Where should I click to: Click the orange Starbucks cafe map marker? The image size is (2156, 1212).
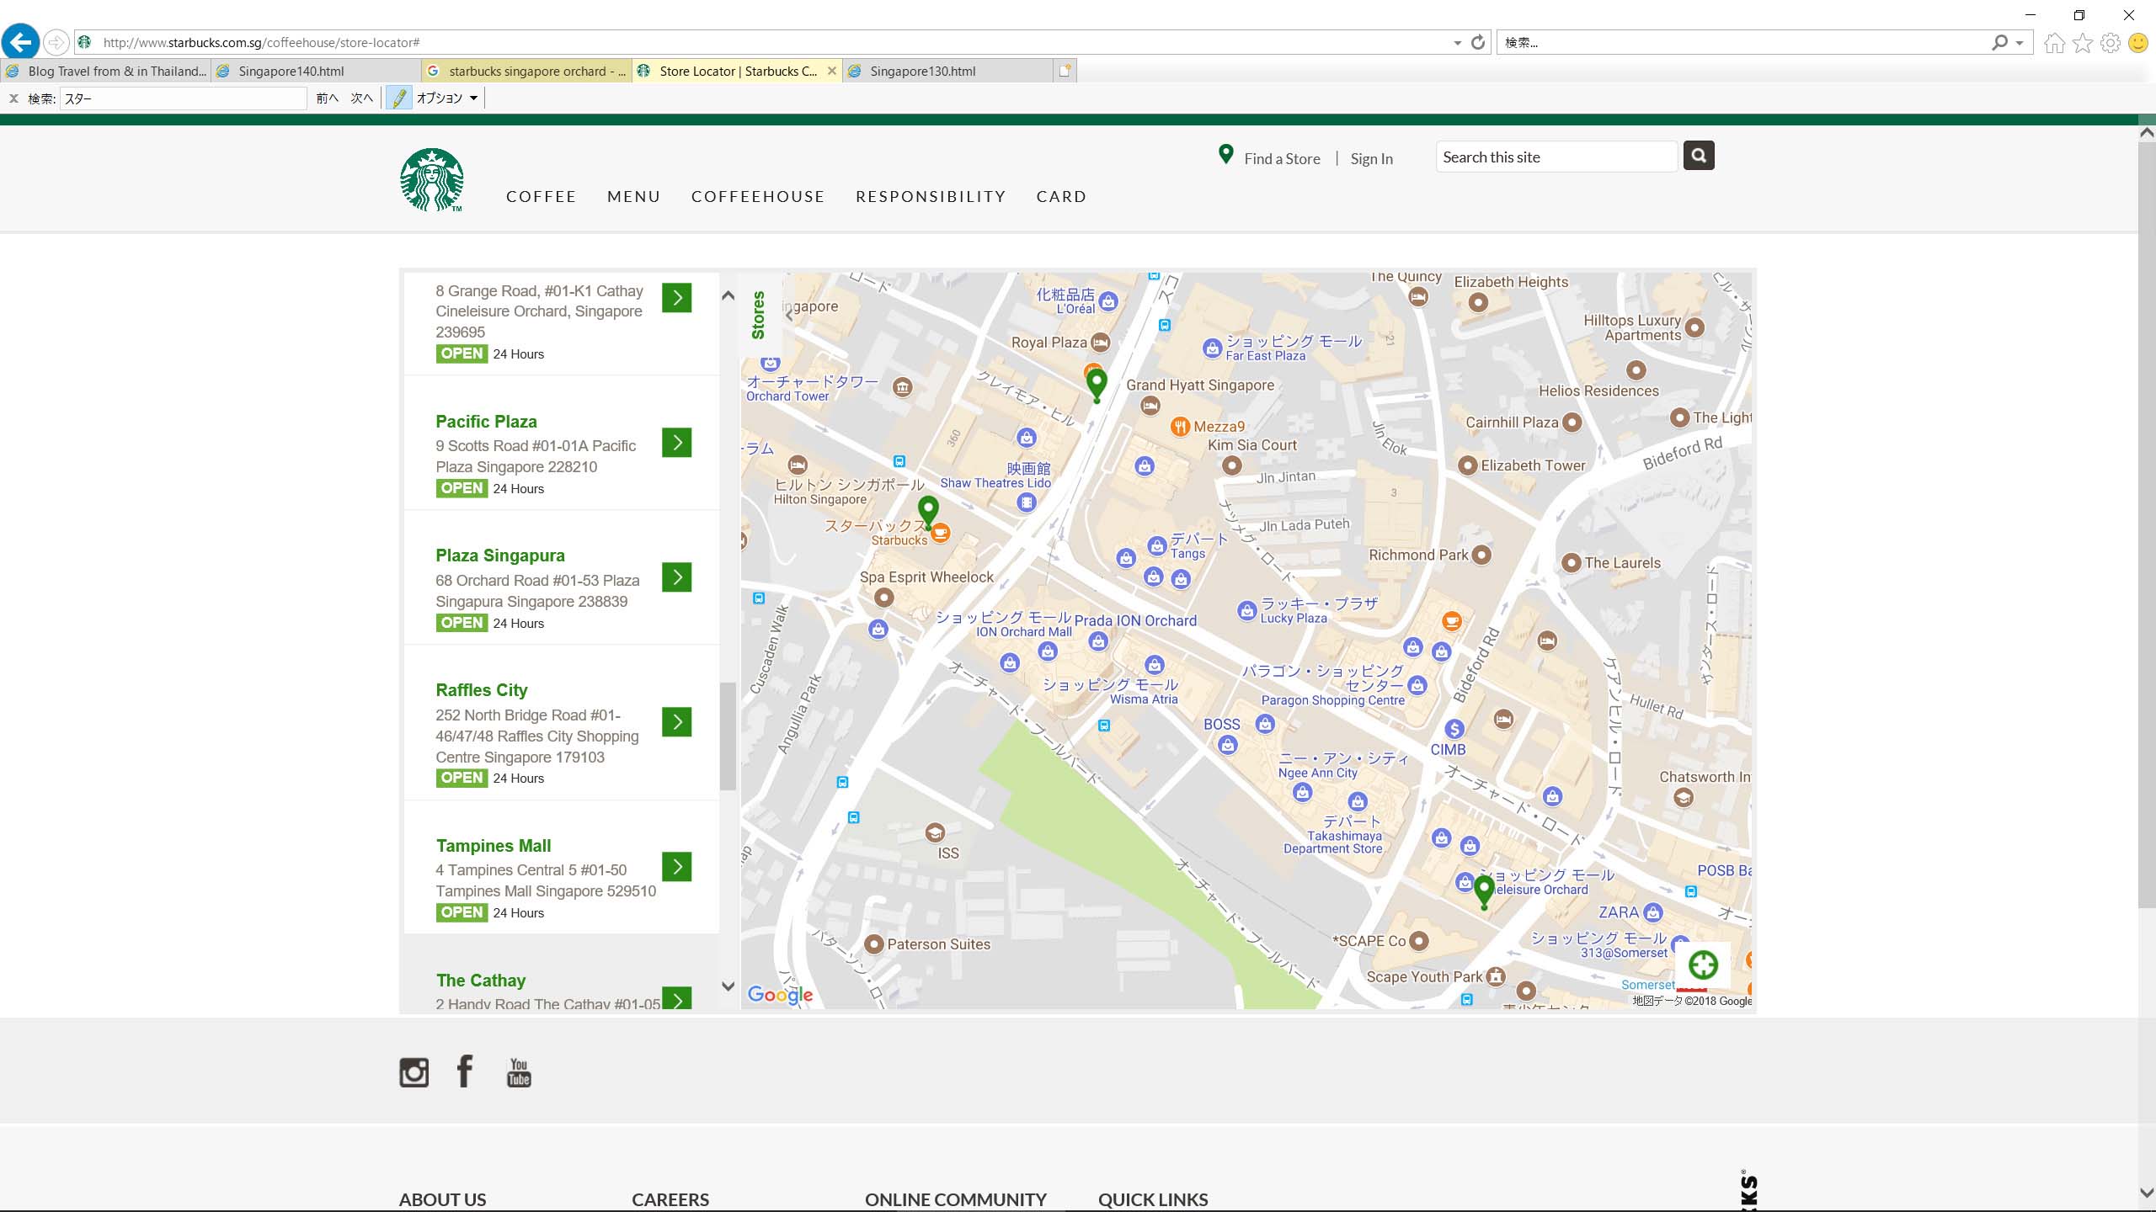tap(942, 532)
